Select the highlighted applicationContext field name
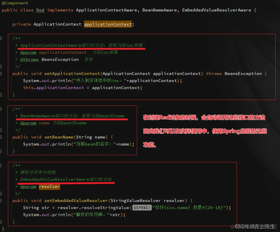 [108, 24]
